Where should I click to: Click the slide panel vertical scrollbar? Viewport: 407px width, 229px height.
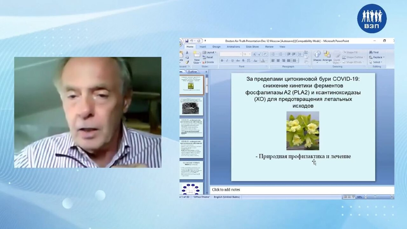click(207, 134)
